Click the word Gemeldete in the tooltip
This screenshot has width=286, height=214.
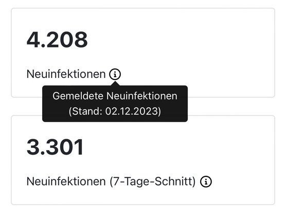tap(78, 96)
